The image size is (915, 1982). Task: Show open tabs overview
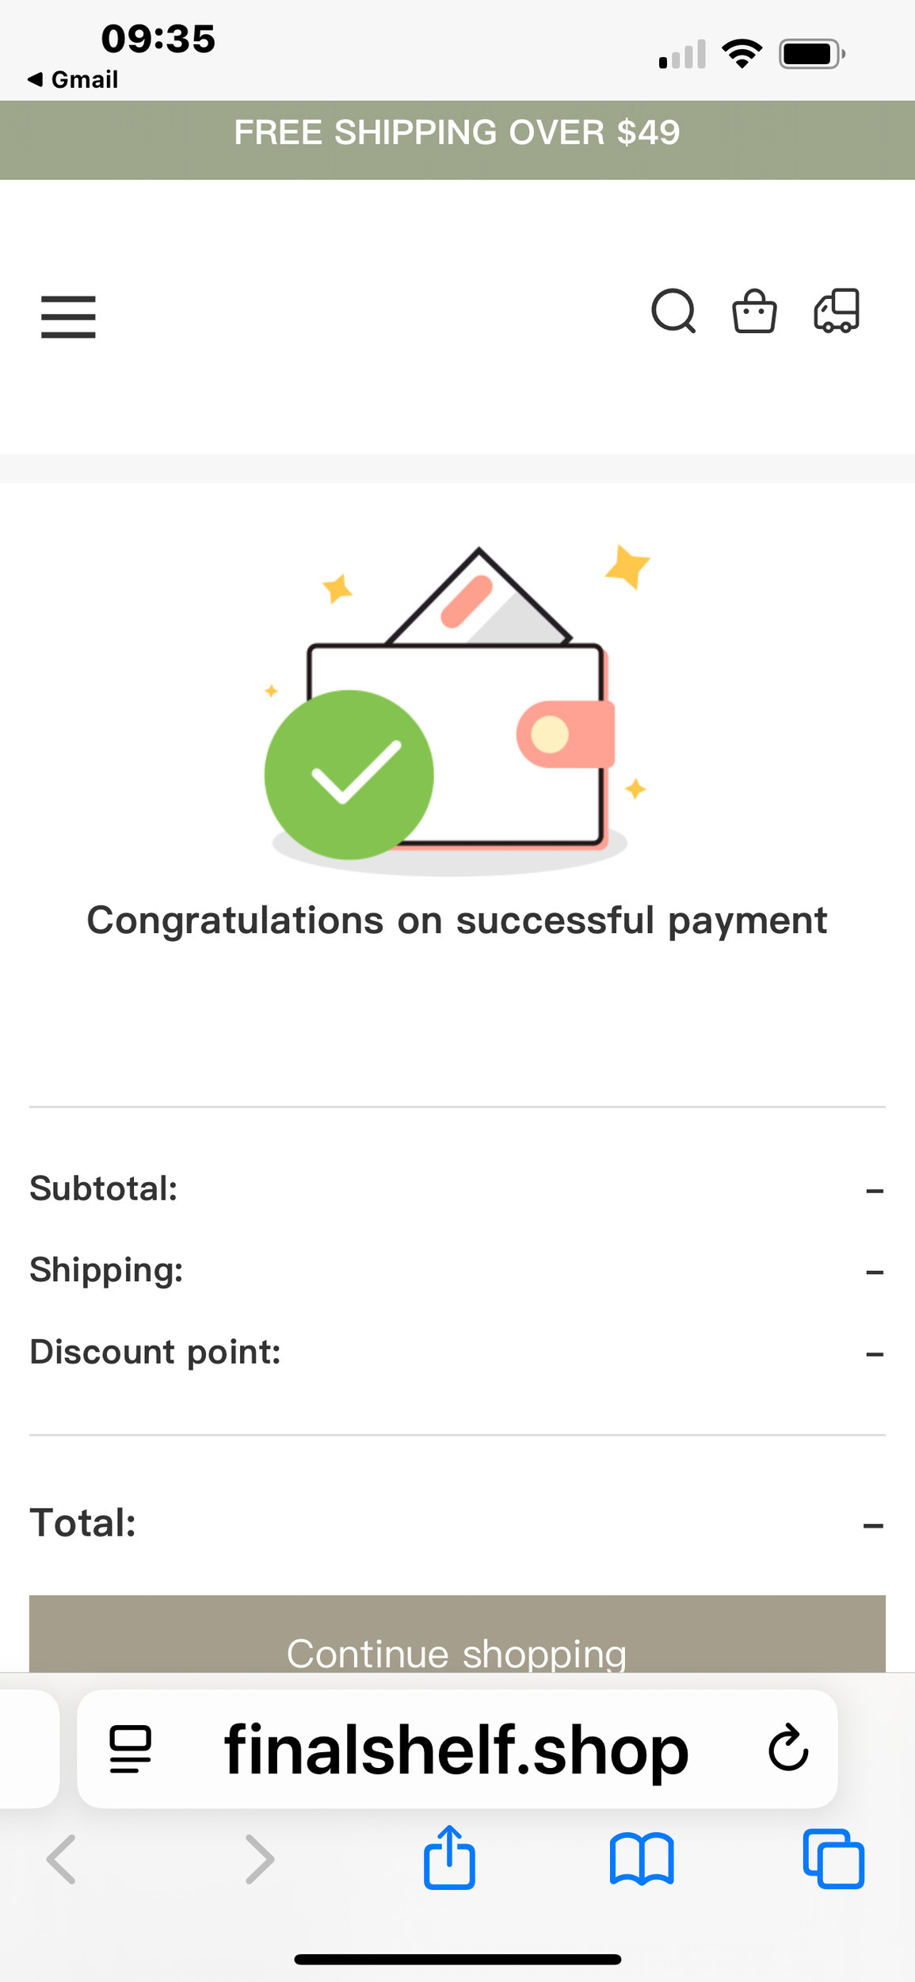833,1858
